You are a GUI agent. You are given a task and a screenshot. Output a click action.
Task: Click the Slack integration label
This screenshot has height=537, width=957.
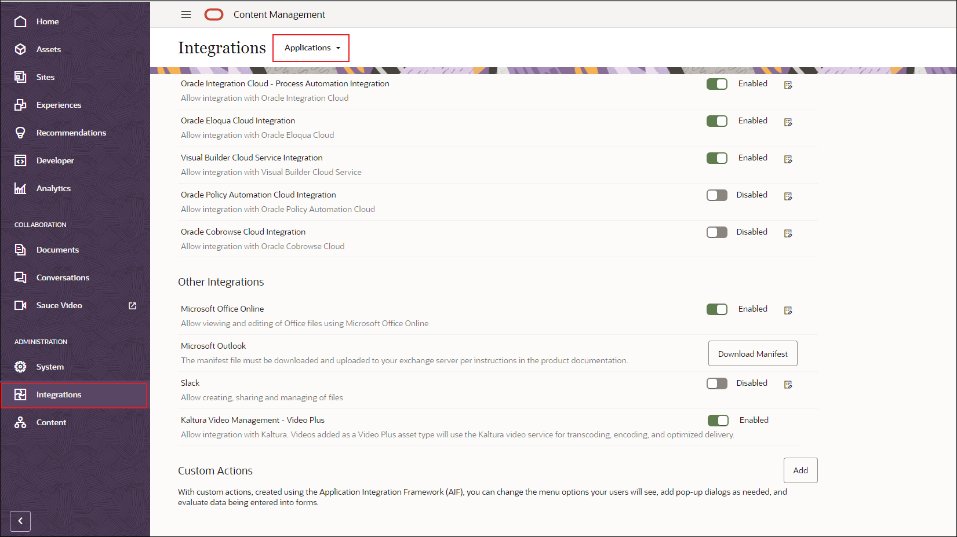click(x=190, y=383)
